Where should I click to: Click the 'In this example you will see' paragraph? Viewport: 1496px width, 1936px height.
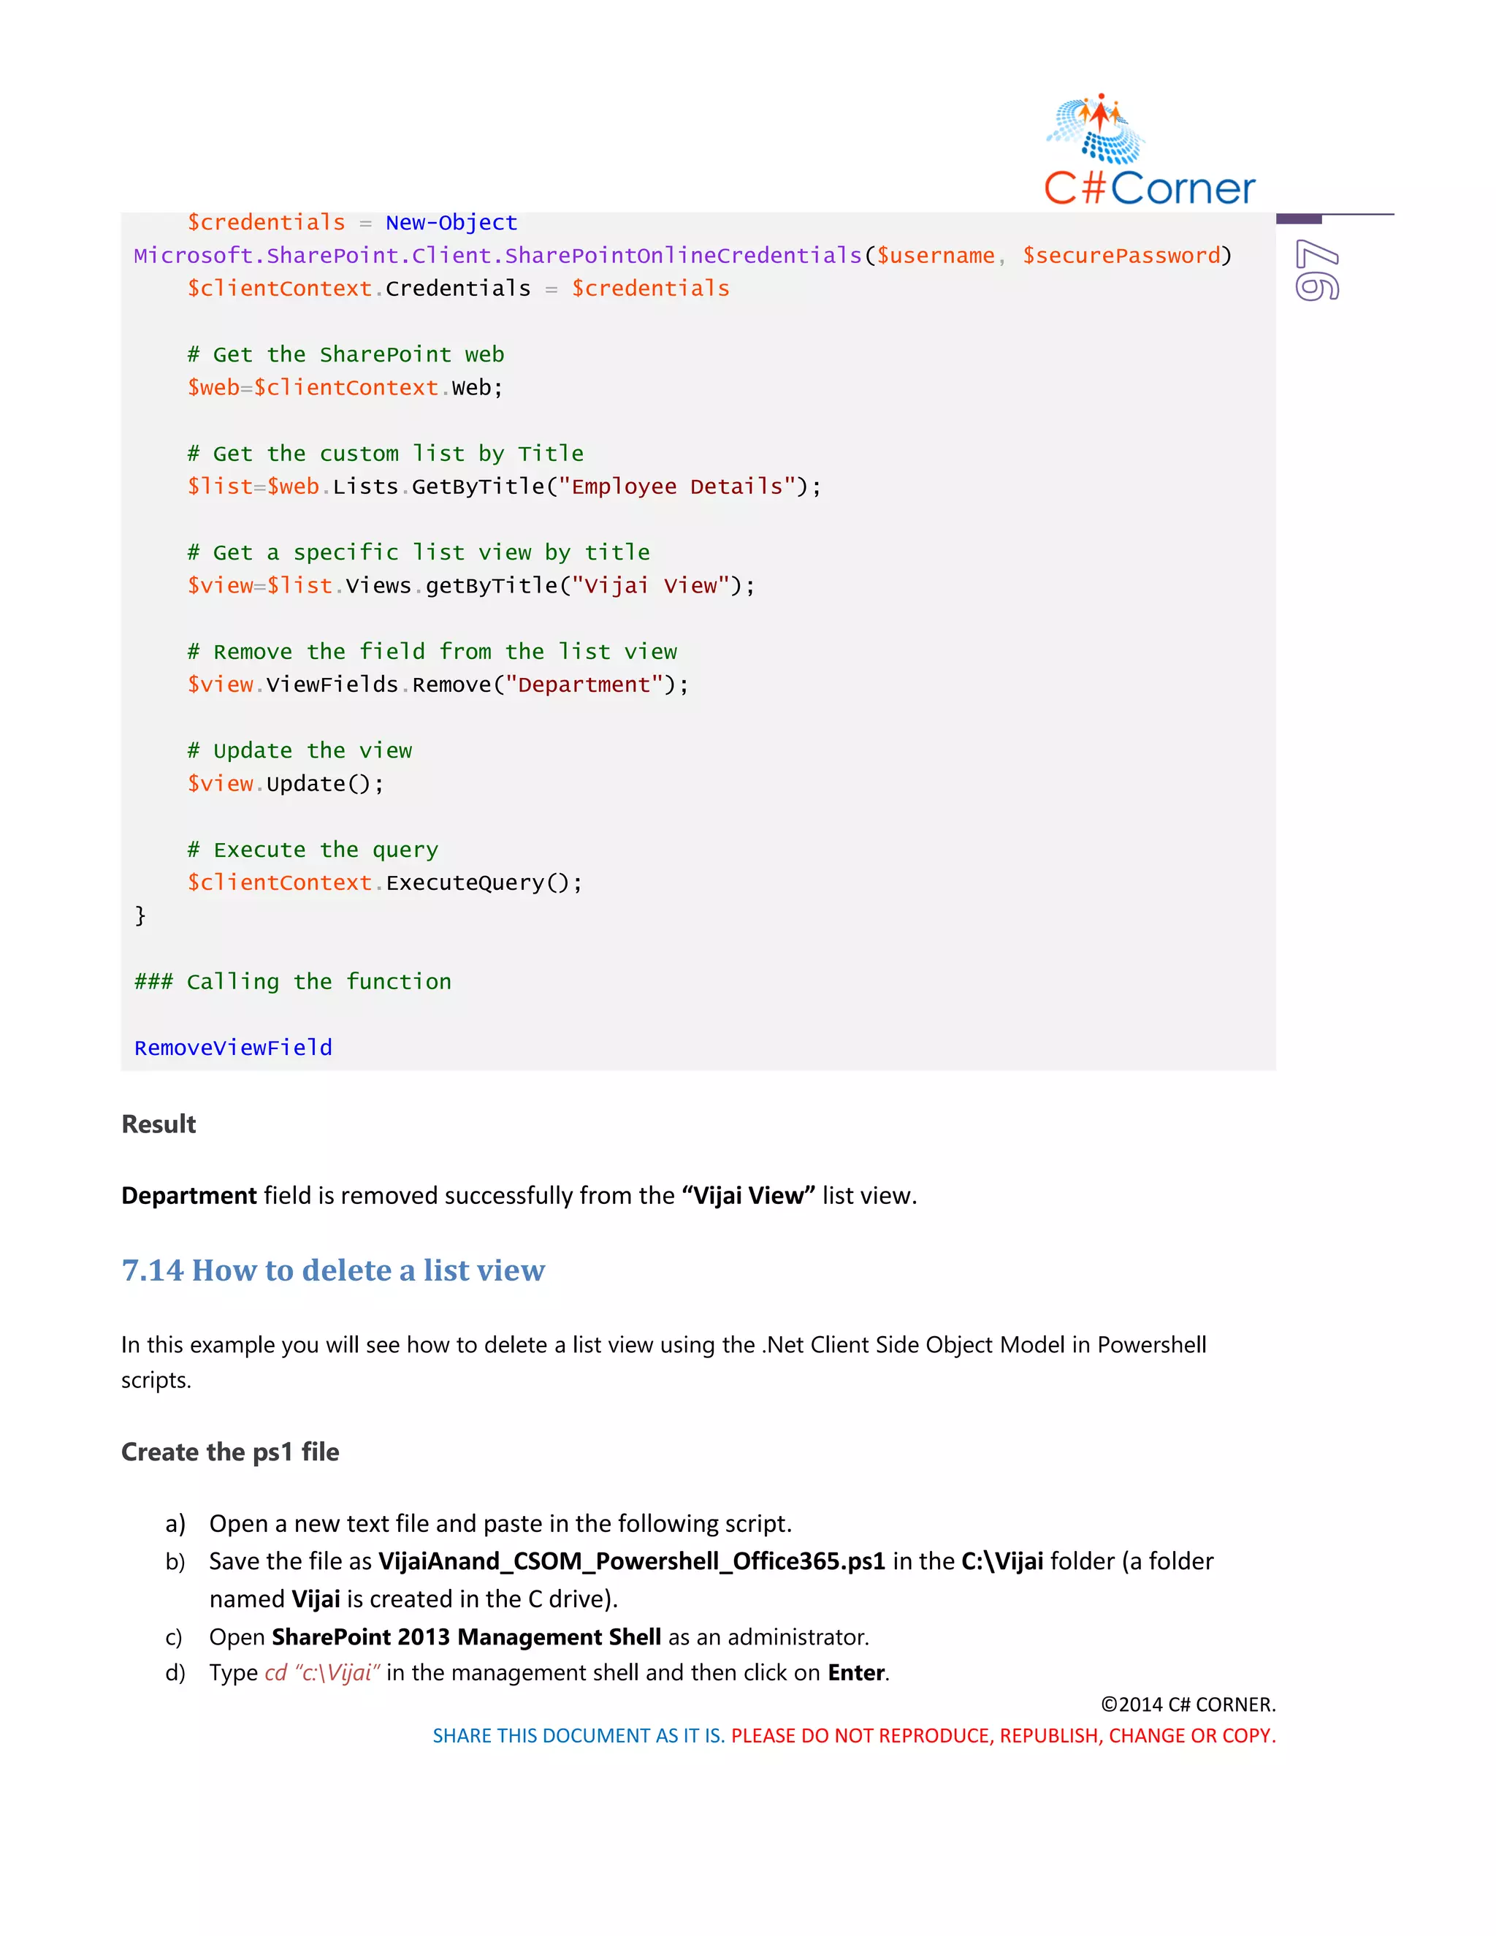click(x=664, y=1363)
